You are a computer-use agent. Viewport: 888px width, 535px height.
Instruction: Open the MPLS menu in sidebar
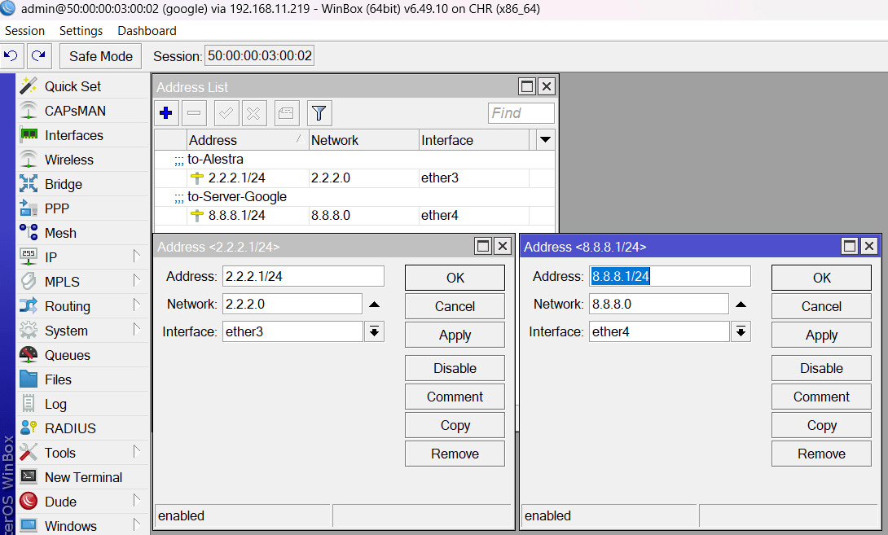tap(82, 282)
